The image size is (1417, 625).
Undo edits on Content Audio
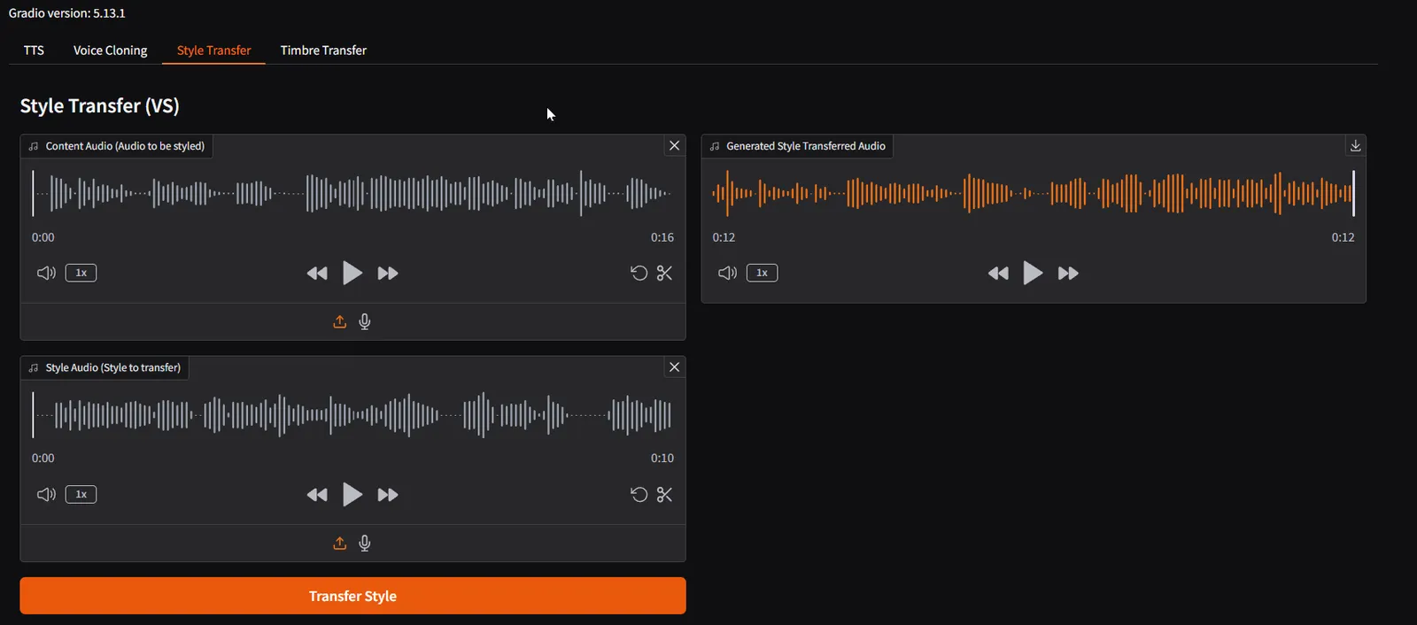coord(639,273)
